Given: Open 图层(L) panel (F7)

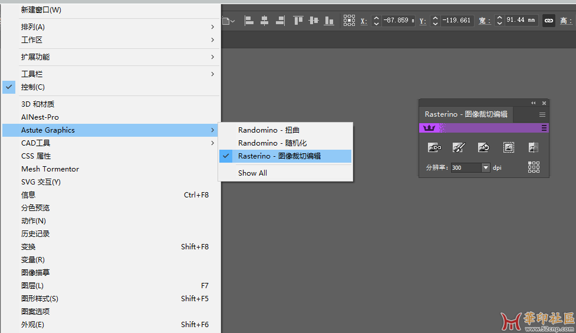Looking at the screenshot, I should coord(111,286).
